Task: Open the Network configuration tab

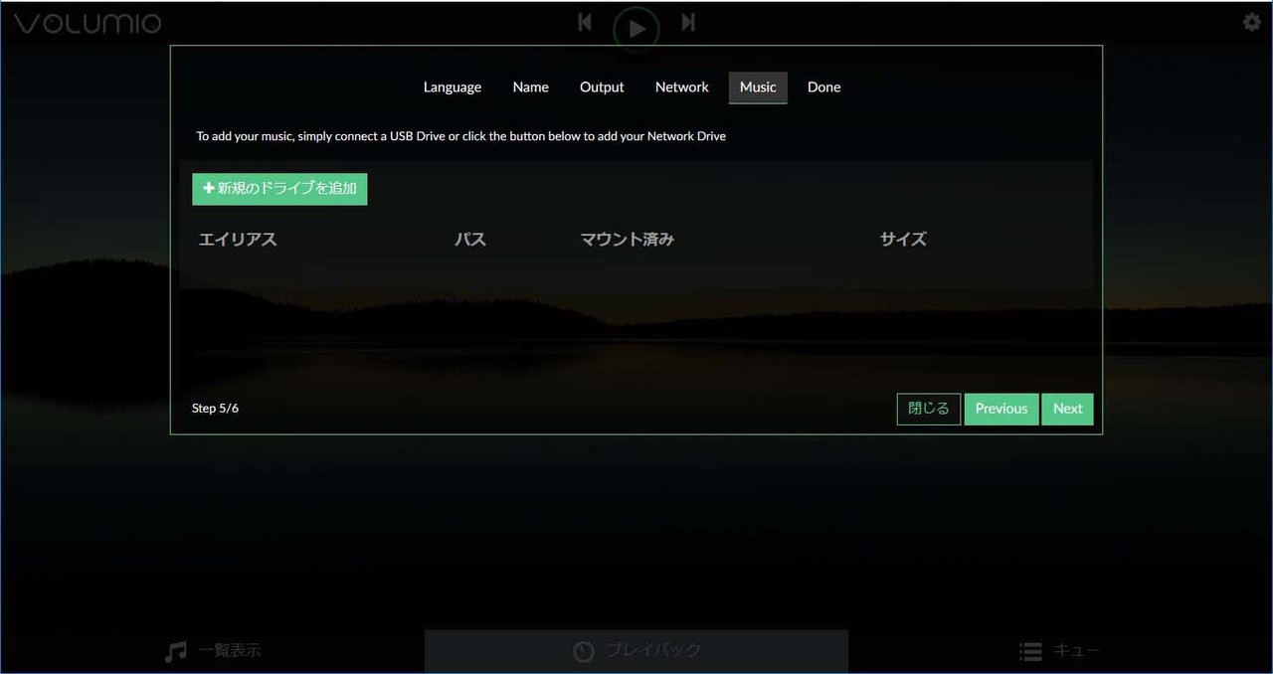Action: click(681, 87)
